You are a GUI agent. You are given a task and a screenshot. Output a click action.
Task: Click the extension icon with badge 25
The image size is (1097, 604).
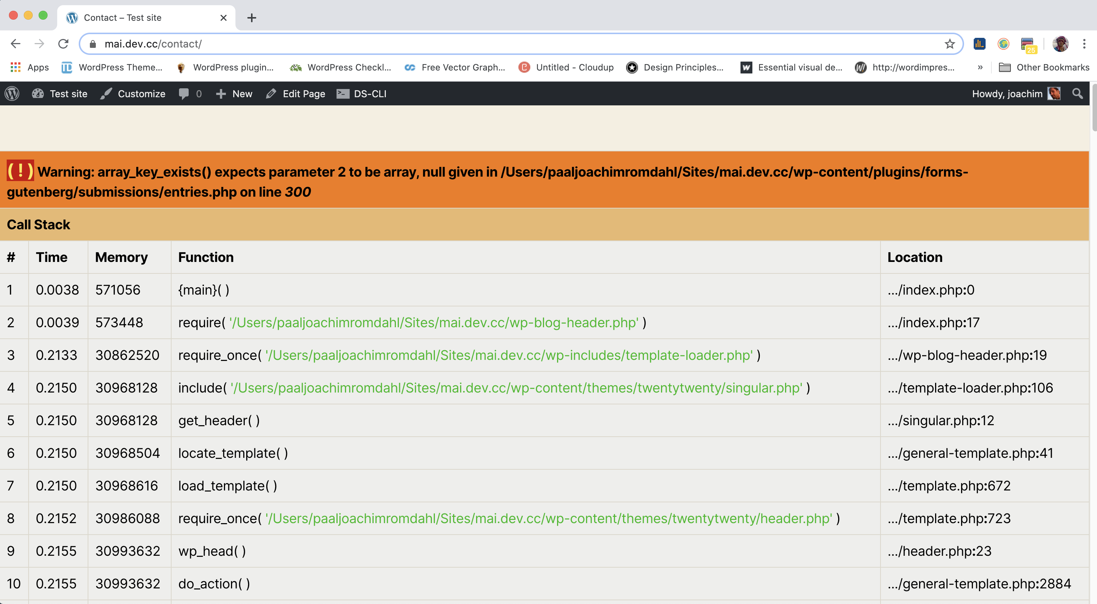pos(1028,45)
